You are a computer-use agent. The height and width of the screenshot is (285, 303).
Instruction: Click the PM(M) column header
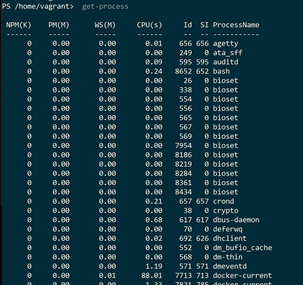[59, 25]
